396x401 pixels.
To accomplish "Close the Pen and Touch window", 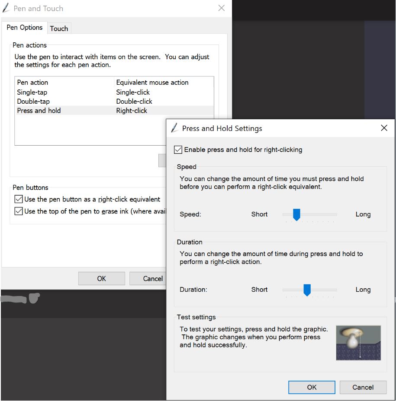I will click(221, 8).
